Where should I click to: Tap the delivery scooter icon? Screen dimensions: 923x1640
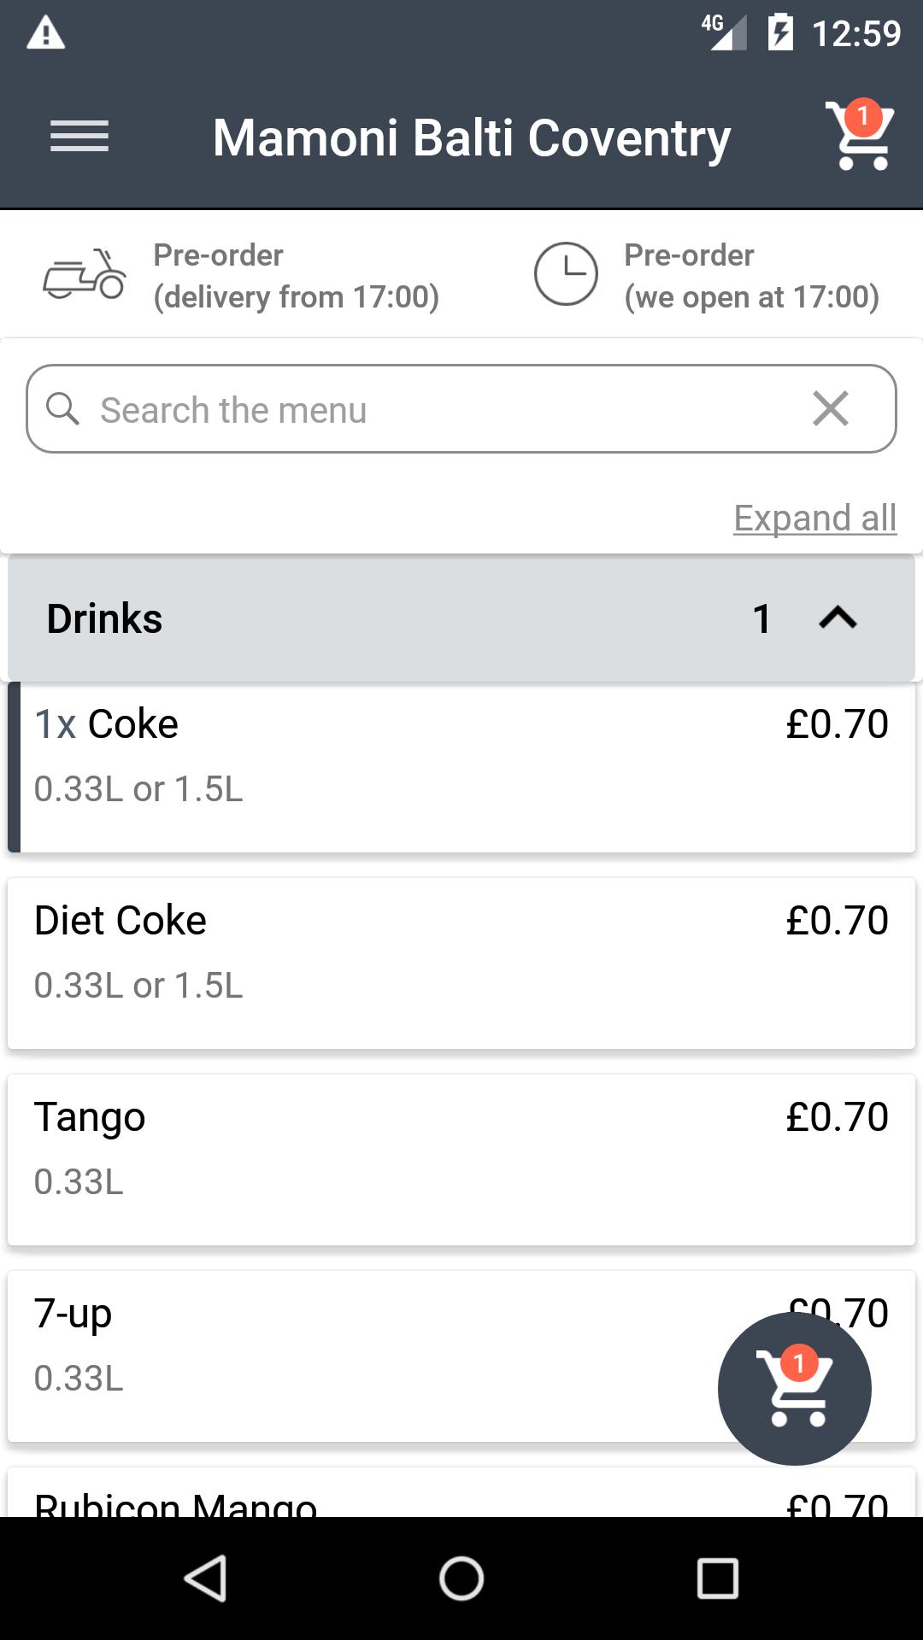tap(85, 275)
